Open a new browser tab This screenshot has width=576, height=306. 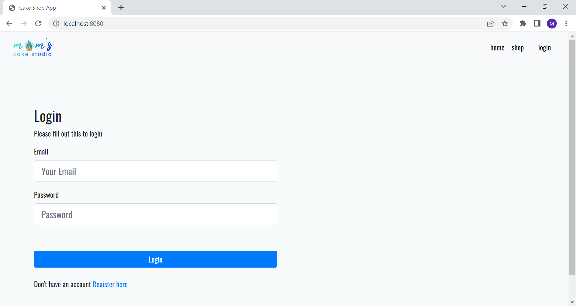point(121,7)
